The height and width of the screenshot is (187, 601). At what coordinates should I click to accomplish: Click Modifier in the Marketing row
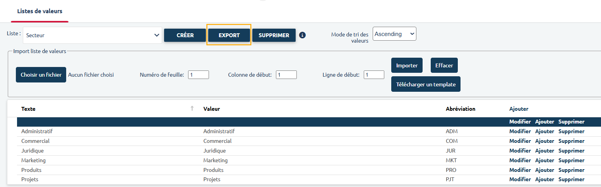[520, 160]
